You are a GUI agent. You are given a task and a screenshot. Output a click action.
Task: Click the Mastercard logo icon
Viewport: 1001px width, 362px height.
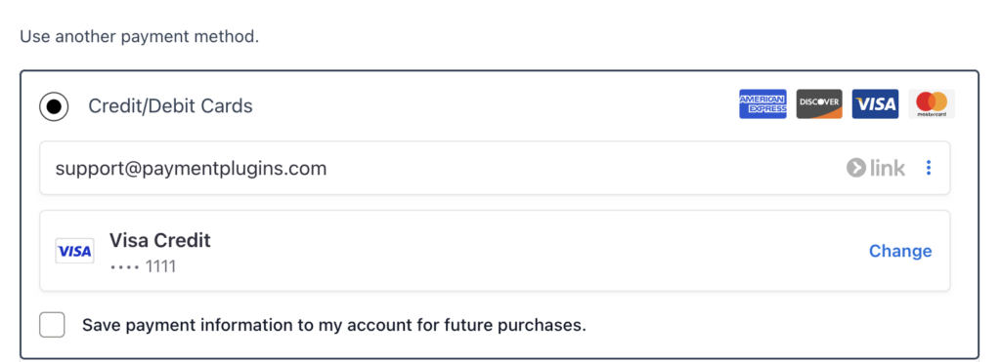click(932, 103)
